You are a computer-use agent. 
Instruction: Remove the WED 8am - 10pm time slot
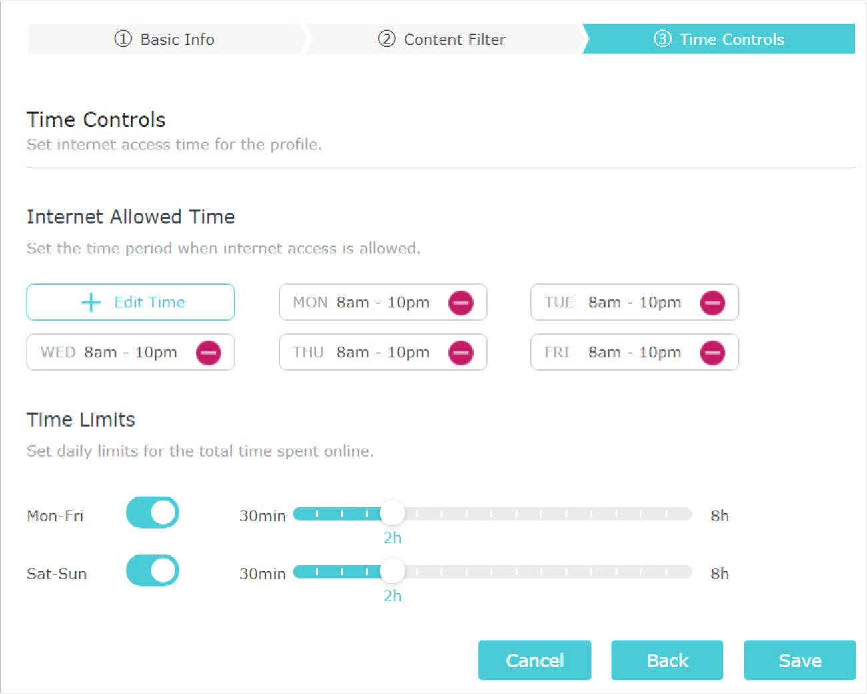coord(208,353)
